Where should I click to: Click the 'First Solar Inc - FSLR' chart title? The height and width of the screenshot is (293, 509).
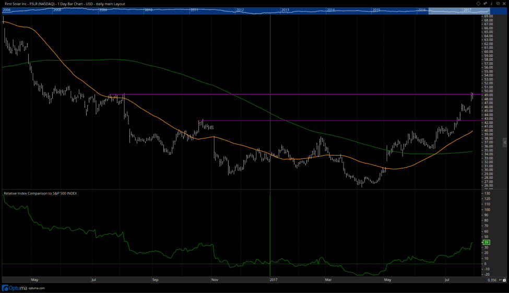pos(22,4)
